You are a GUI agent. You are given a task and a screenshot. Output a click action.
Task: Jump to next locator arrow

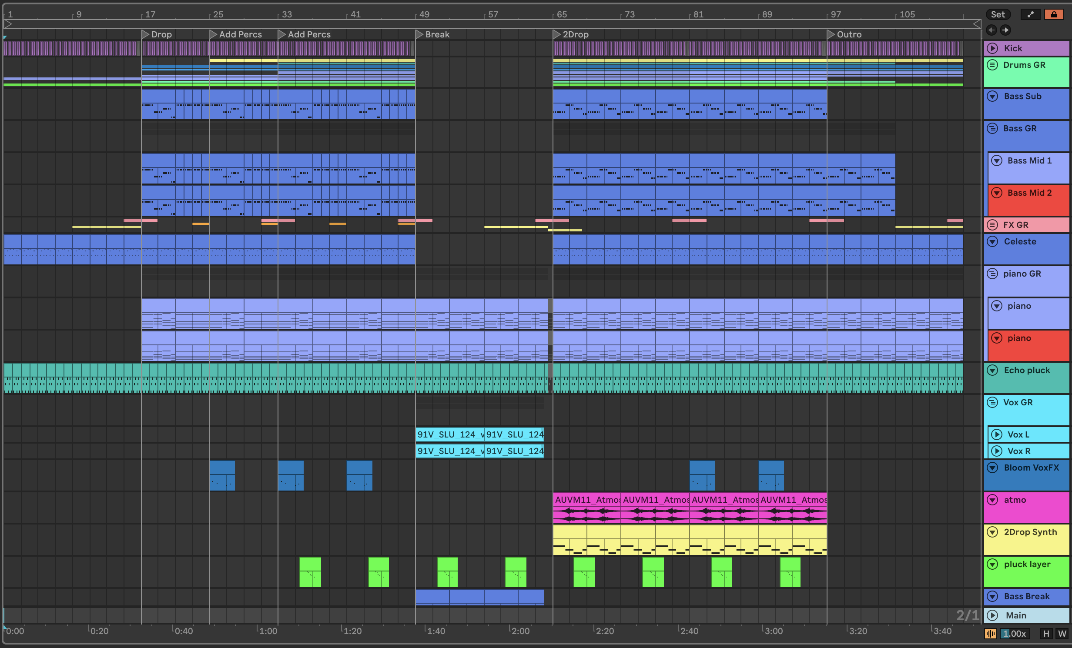click(x=1005, y=30)
